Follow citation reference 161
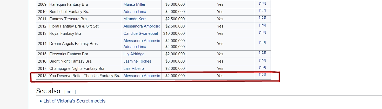 (262, 42)
